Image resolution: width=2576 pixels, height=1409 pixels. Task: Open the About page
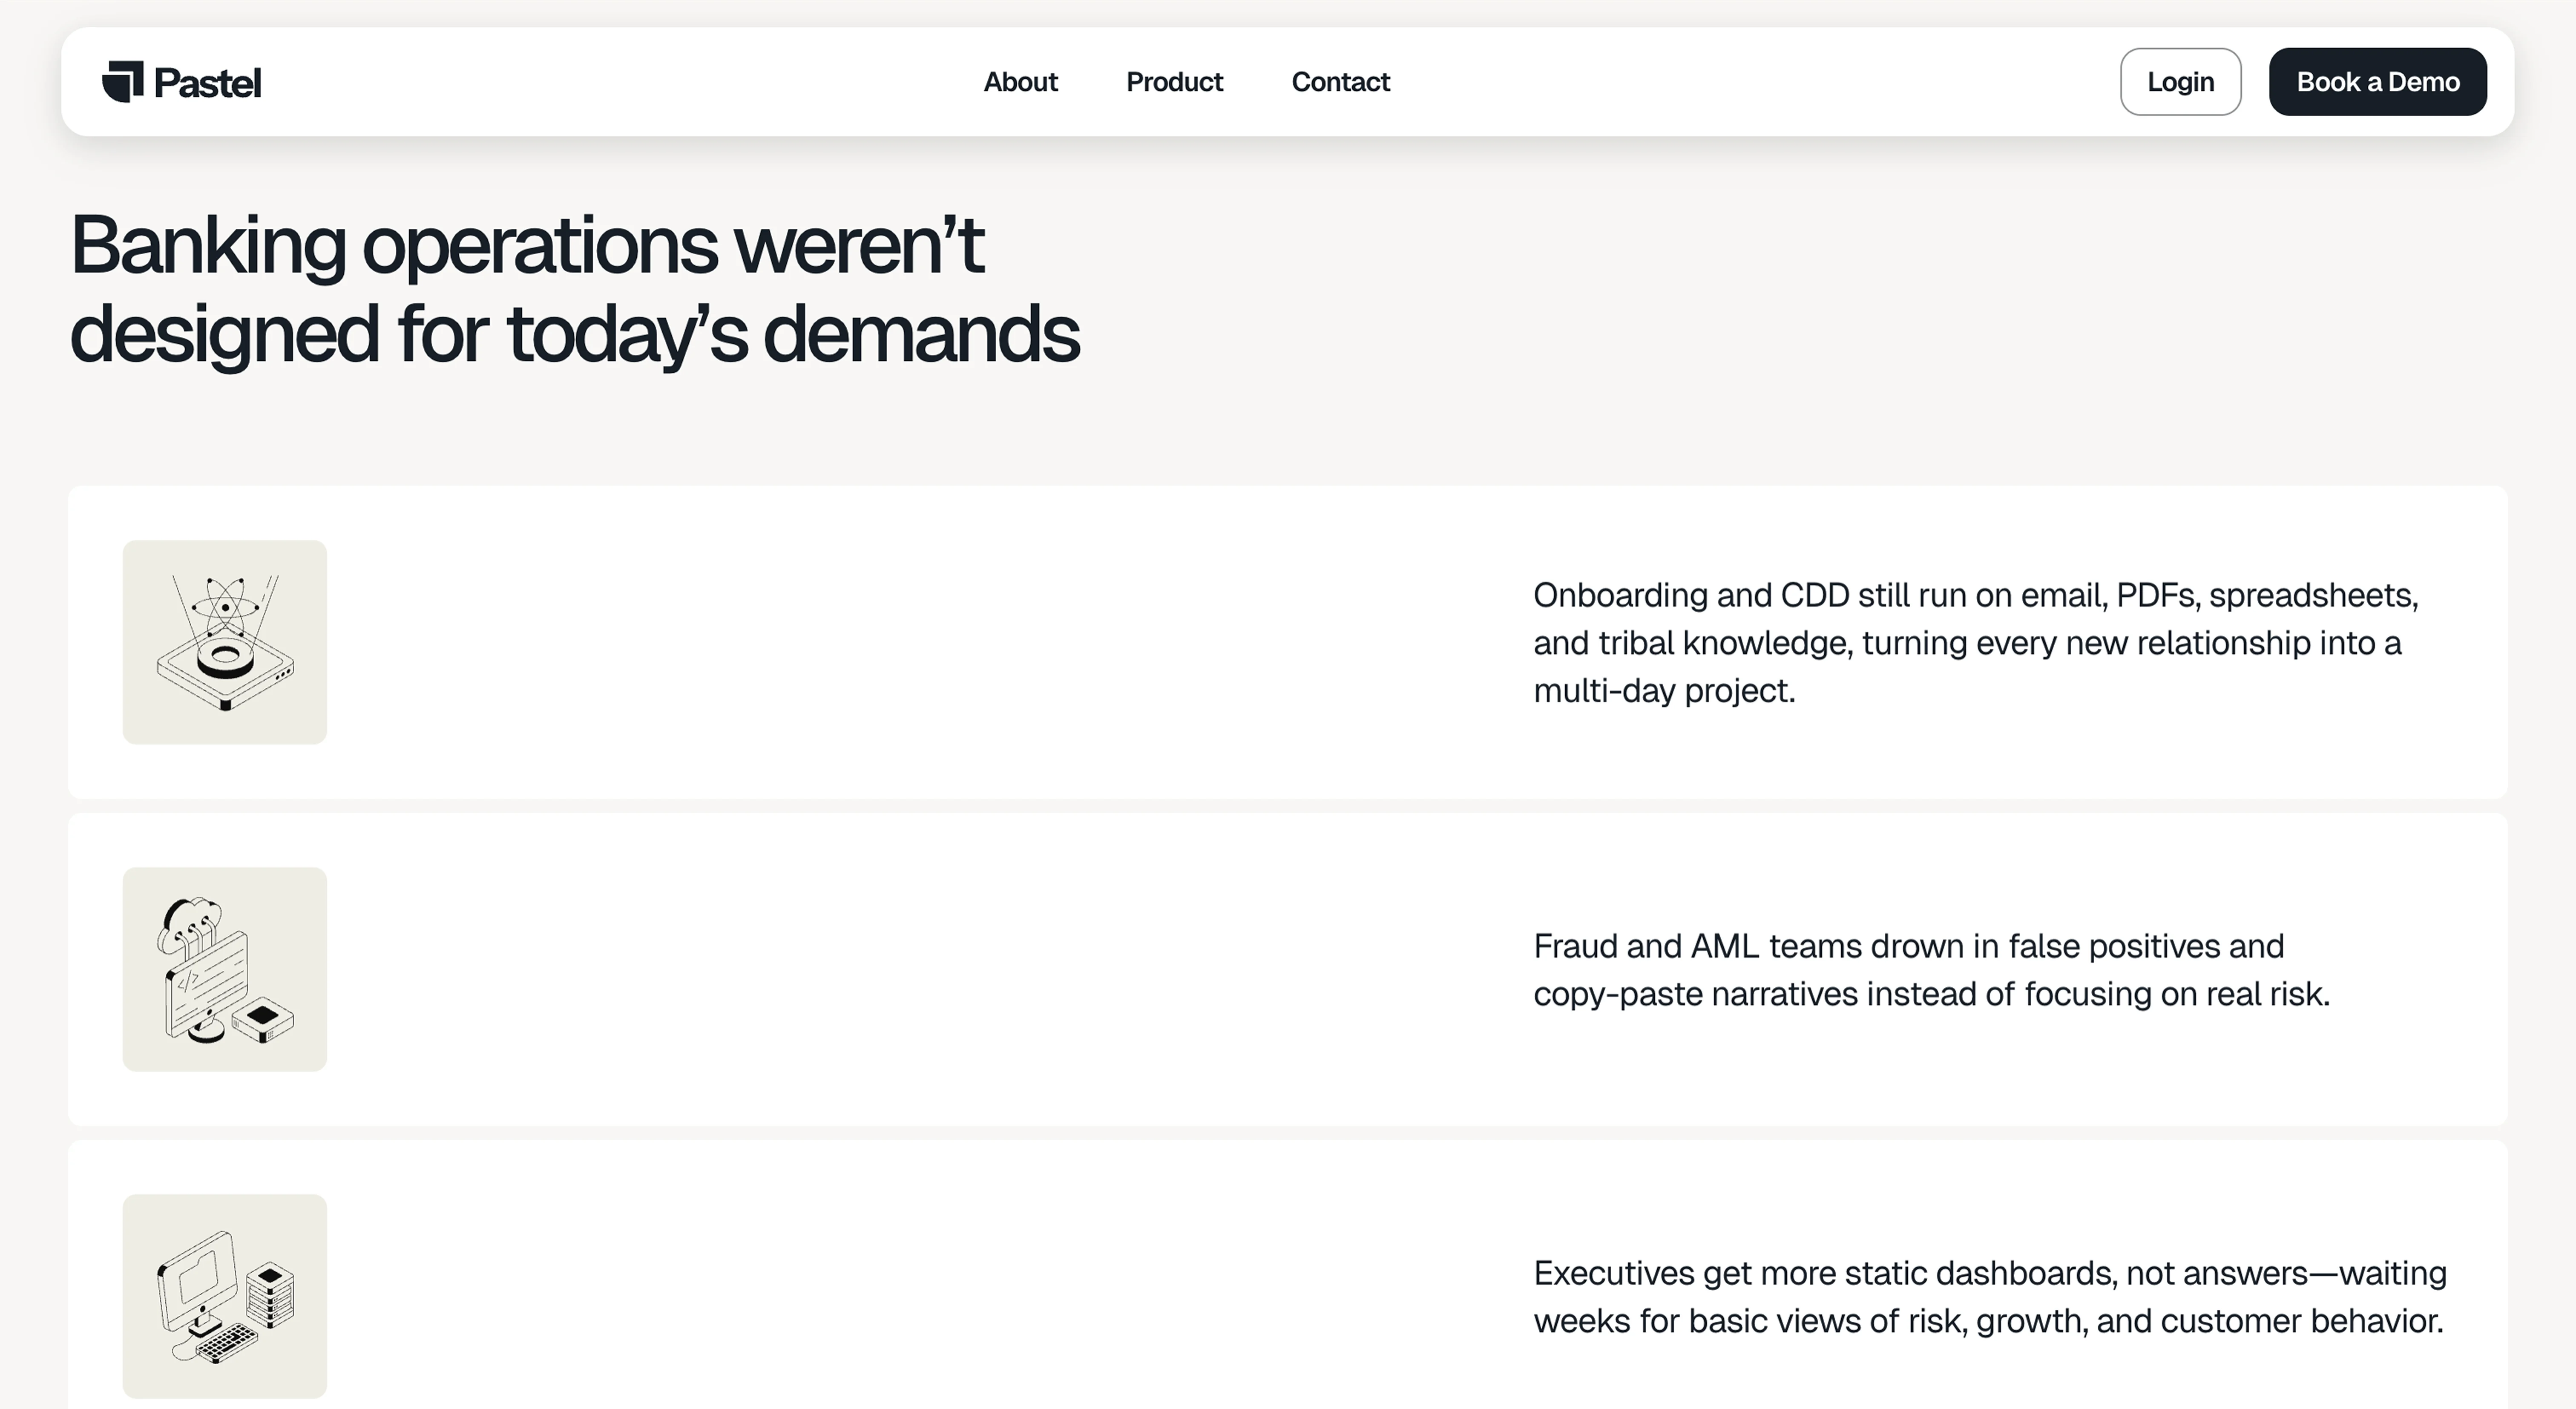pyautogui.click(x=1020, y=82)
